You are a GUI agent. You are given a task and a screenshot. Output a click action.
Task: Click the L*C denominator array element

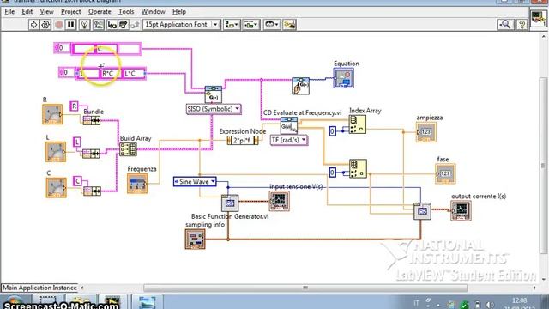click(134, 74)
